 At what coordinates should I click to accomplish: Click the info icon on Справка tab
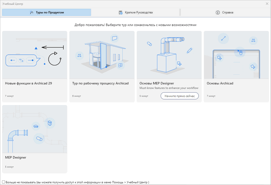click(x=218, y=12)
